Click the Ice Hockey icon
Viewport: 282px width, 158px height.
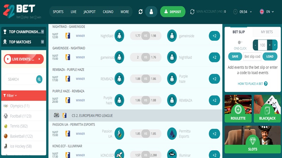(6, 146)
